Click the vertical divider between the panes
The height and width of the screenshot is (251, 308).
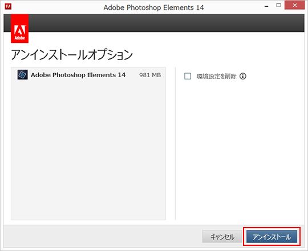tap(175, 143)
